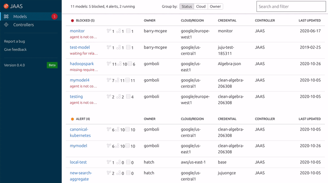328x183 pixels.
Task: Click the units icon in mymodel row
Action: coord(117,146)
